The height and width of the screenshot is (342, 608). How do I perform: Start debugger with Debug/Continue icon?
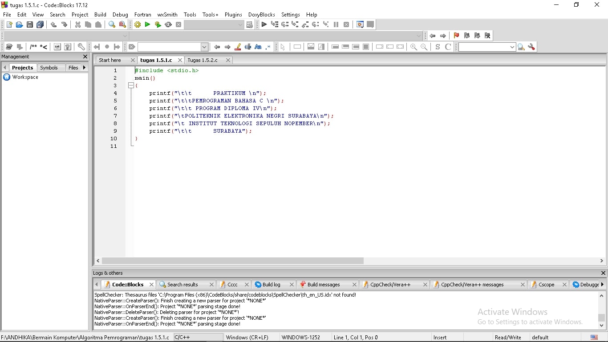click(x=264, y=25)
